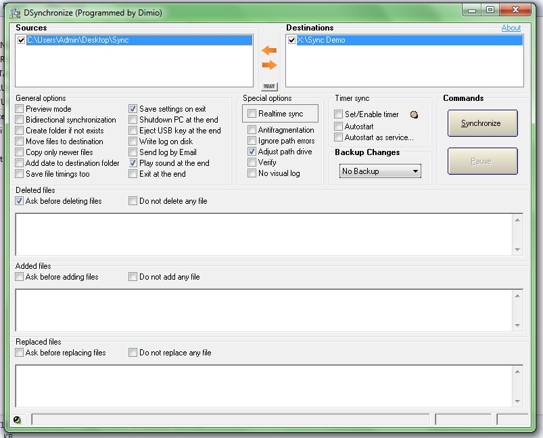This screenshot has width=543, height=438.
Task: Enable Move files to destination
Action: pos(20,141)
